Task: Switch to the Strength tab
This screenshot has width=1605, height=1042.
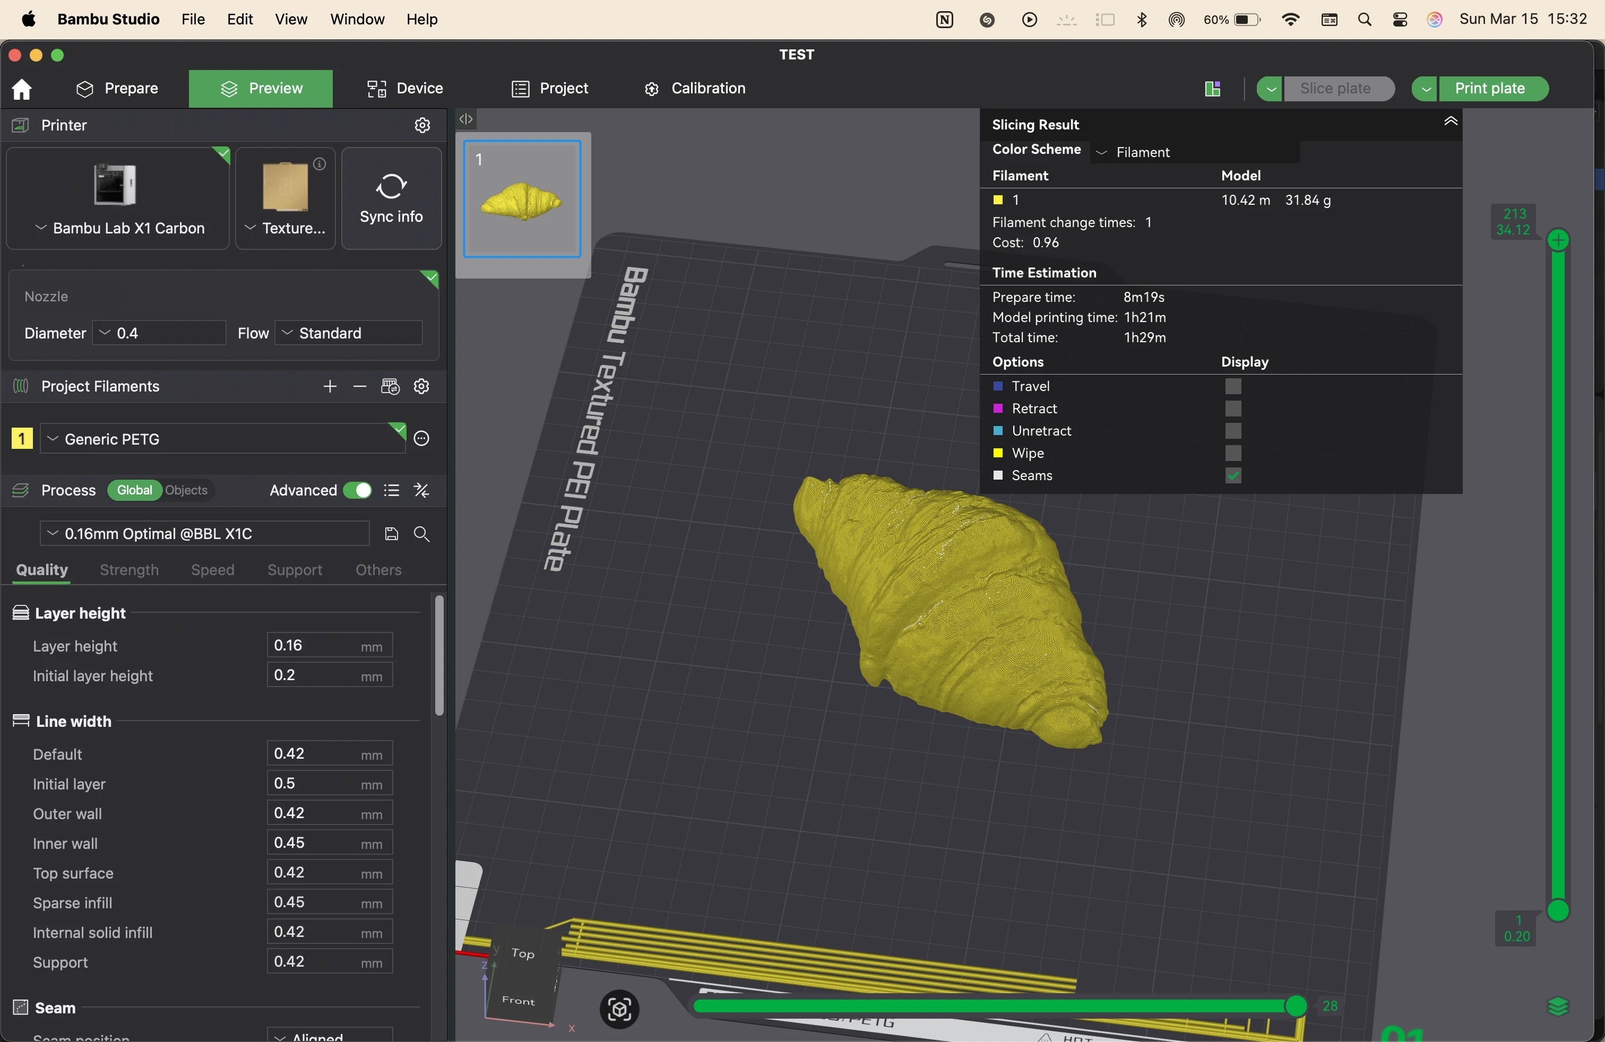Action: 129,569
